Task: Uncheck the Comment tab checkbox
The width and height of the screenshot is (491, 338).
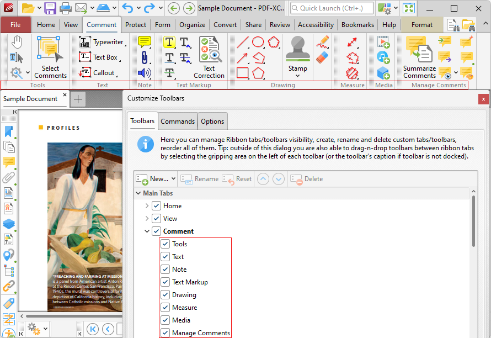Action: 156,231
